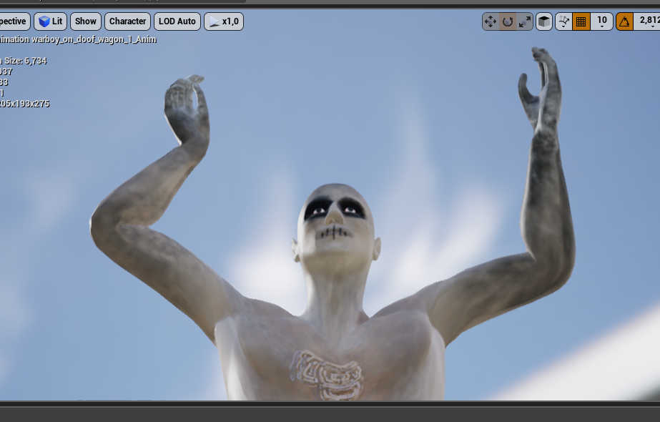Open the x1,0 playback speed menu
660x422 pixels.
pyautogui.click(x=224, y=21)
